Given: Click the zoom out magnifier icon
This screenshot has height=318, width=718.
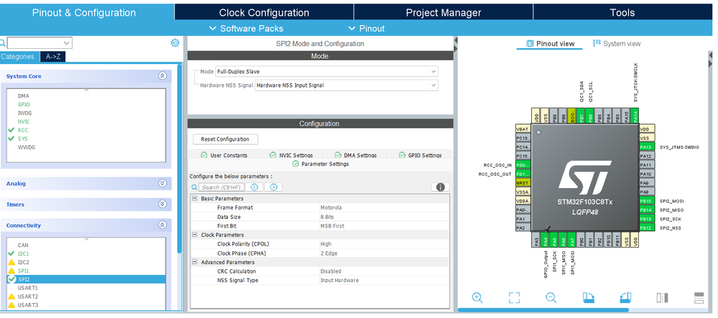Looking at the screenshot, I should tap(551, 297).
